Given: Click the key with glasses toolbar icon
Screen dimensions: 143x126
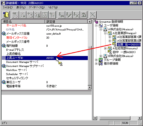Looking at the screenshot, I should coord(61,15).
